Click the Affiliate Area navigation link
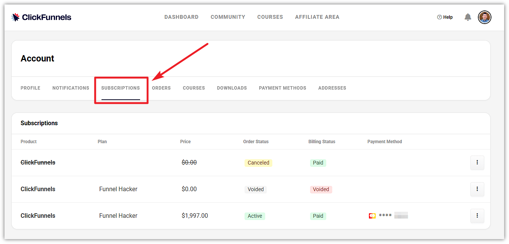Image resolution: width=509 pixels, height=244 pixels. [x=317, y=17]
